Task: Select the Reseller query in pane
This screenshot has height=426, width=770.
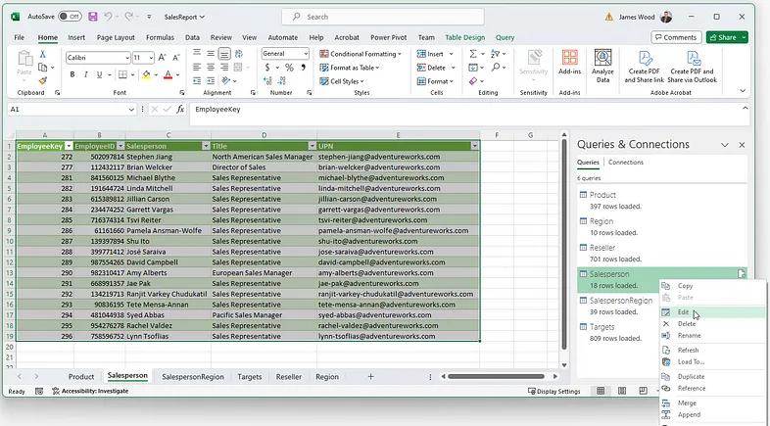Action: coord(661,254)
